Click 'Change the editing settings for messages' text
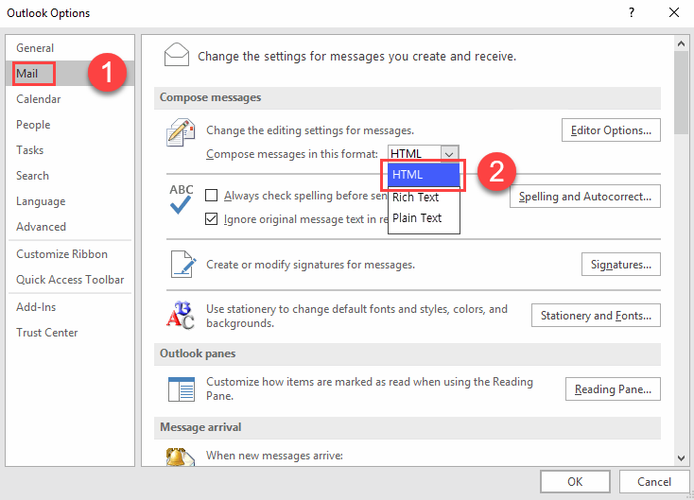The height and width of the screenshot is (500, 694). coord(310,130)
